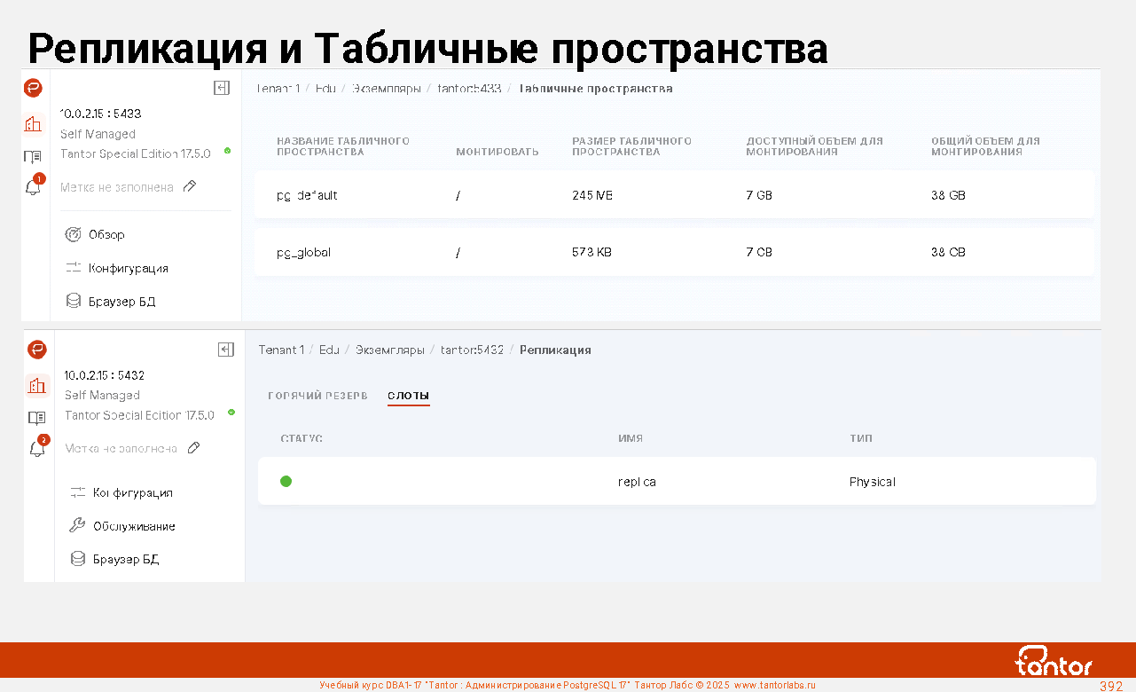Click the buildings icon in the lower sidebar
The height and width of the screenshot is (692, 1136).
coord(36,385)
